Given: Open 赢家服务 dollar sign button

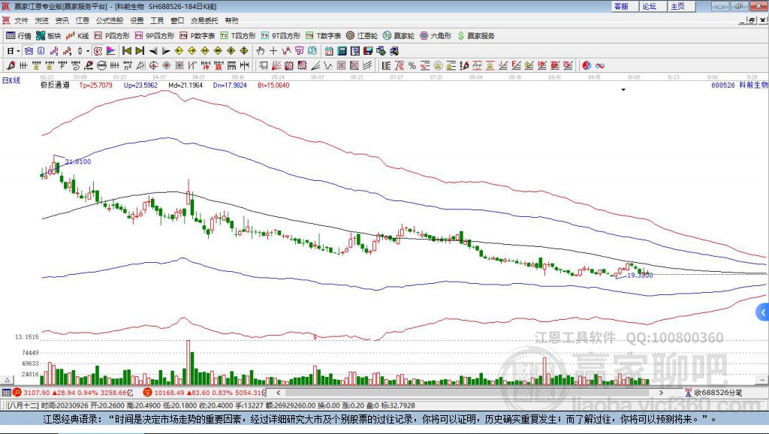Looking at the screenshot, I should [476, 36].
